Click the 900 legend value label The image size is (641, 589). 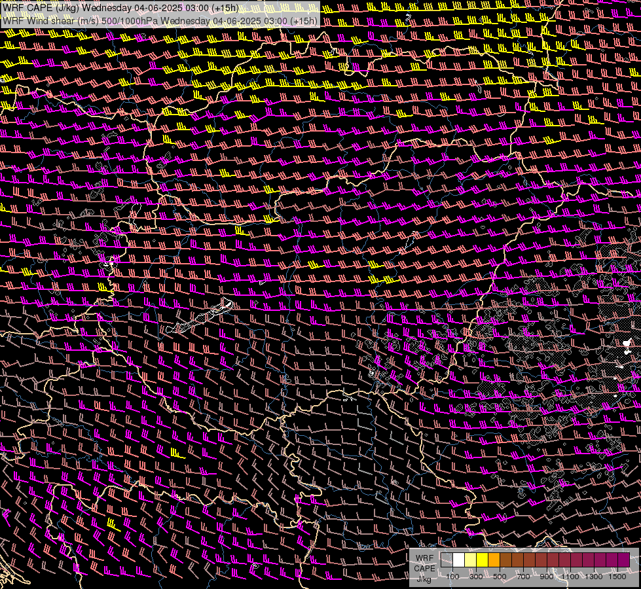pyautogui.click(x=547, y=577)
